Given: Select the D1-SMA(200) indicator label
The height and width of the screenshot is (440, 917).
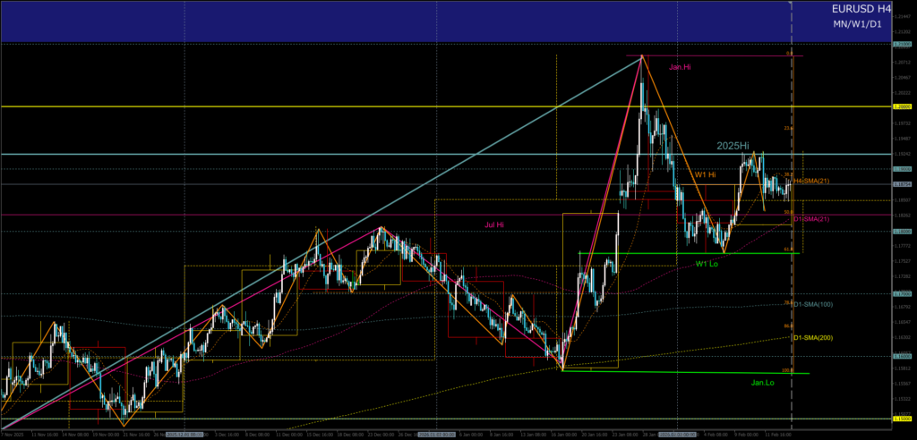Looking at the screenshot, I should tap(813, 337).
